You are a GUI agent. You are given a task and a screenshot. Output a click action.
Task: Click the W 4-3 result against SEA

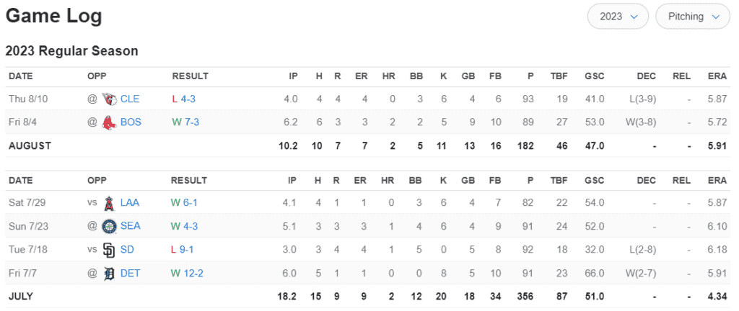coord(184,227)
